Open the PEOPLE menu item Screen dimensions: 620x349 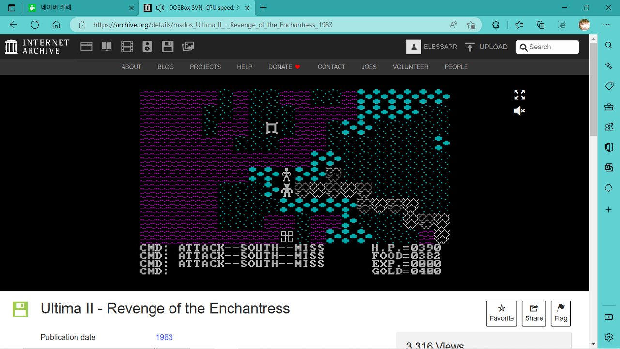coord(456,67)
